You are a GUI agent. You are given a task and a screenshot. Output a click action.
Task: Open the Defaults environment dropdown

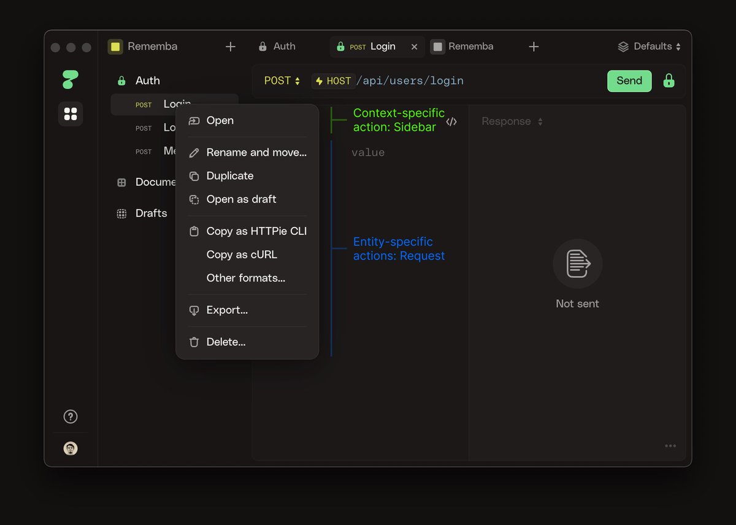click(650, 47)
